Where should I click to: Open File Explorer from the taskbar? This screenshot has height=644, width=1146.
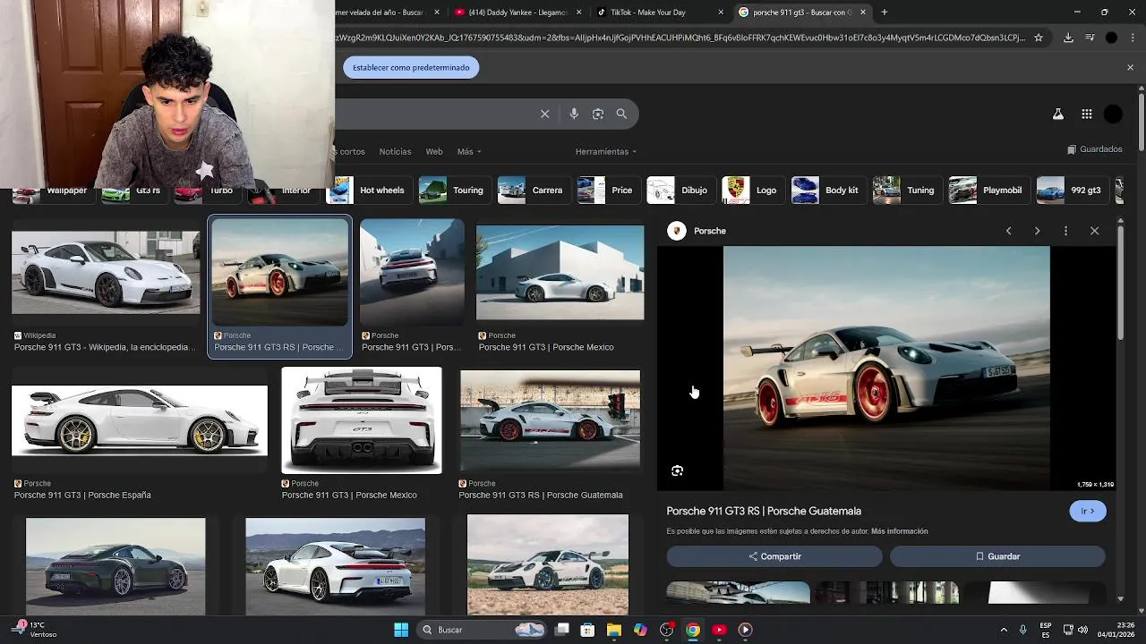[613, 630]
